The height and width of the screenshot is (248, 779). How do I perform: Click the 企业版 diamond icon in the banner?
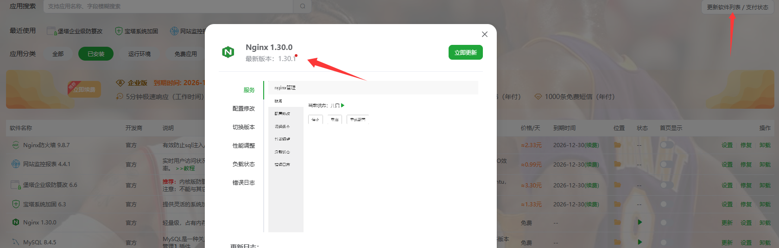click(x=120, y=83)
